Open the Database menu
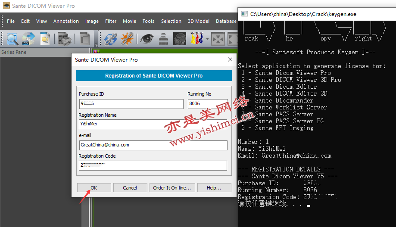This screenshot has width=396, height=227. [226, 21]
